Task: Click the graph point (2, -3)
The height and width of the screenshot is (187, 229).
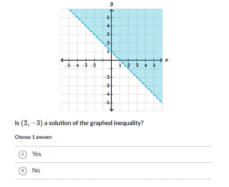Action: (129, 86)
